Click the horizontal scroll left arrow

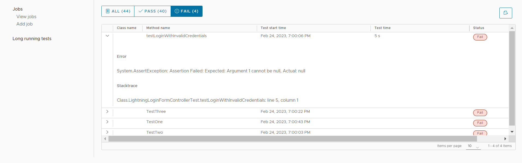[x=105, y=139]
